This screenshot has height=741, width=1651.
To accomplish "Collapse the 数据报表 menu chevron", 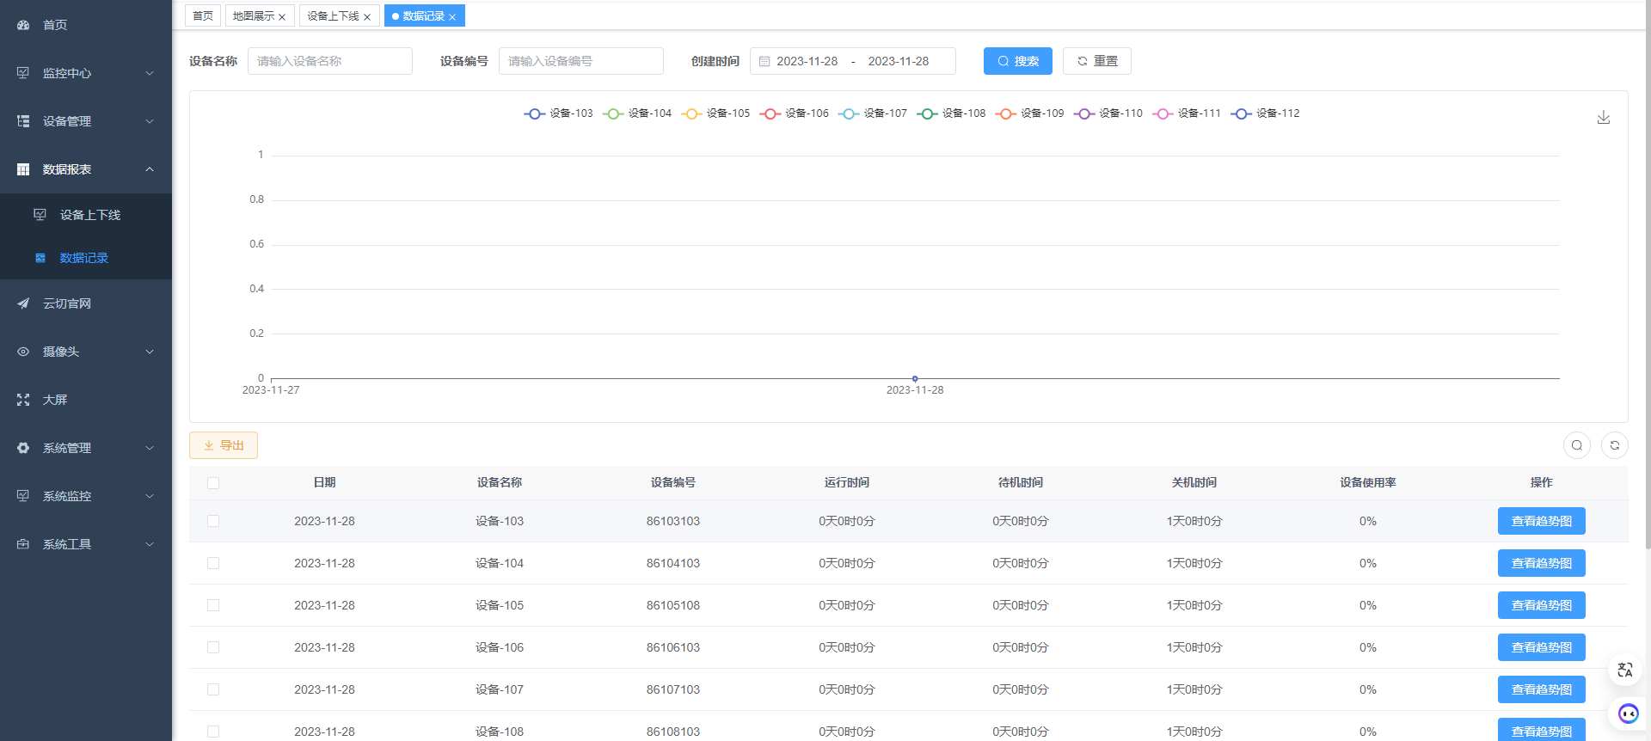I will [150, 169].
